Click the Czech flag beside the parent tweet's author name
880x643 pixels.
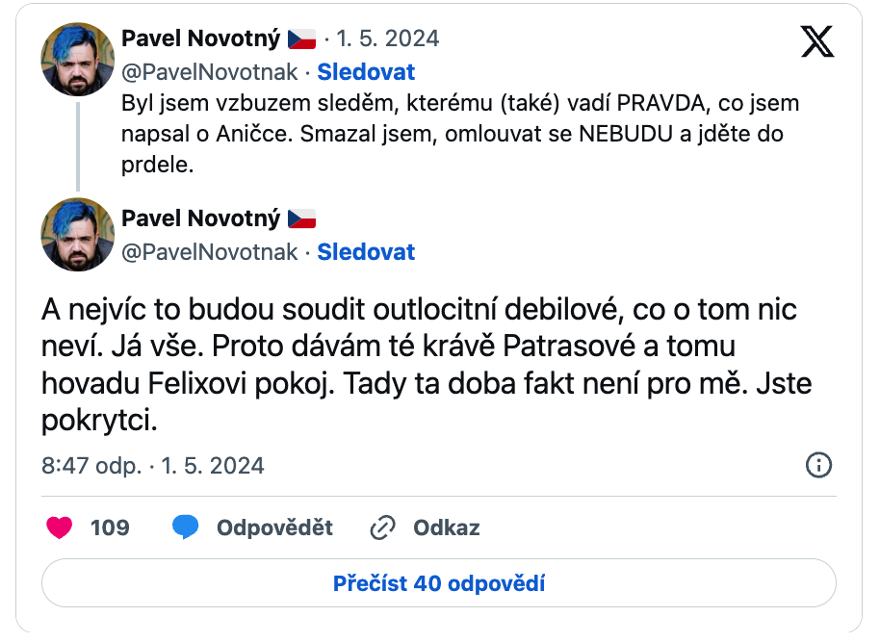[x=301, y=39]
